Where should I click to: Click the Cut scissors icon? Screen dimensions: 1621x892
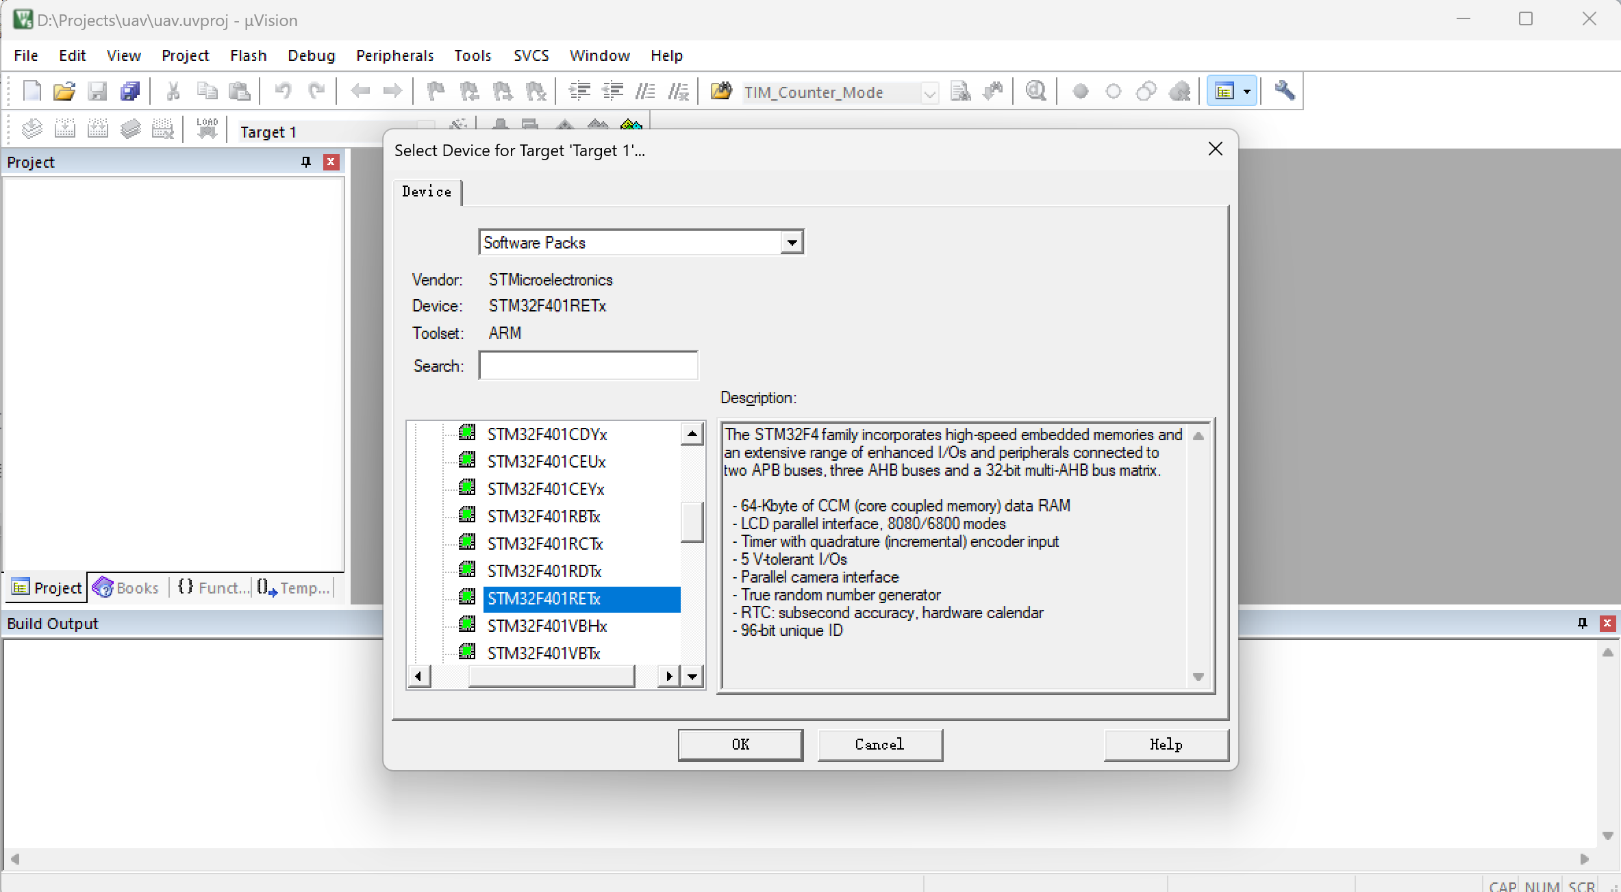(173, 91)
